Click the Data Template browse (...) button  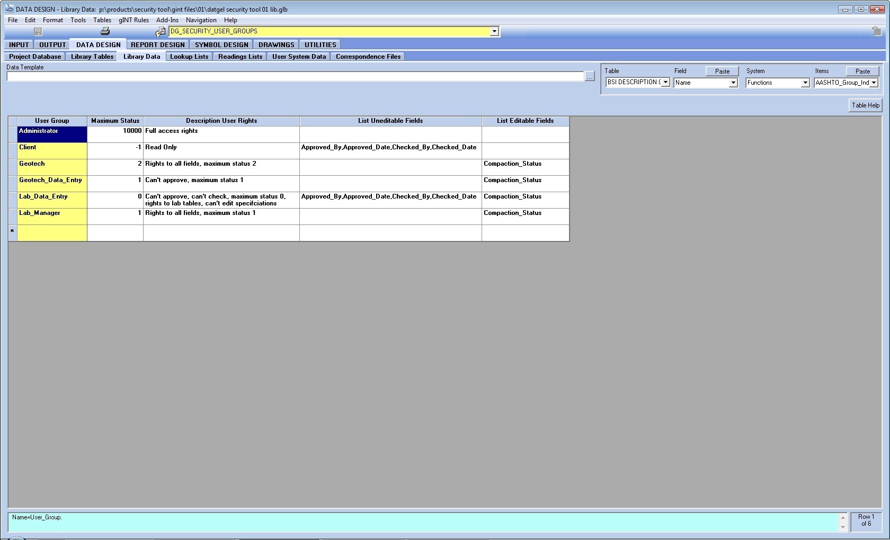[x=590, y=77]
